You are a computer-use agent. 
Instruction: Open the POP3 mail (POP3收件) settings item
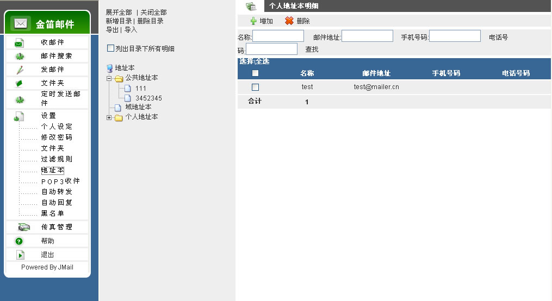pos(60,181)
